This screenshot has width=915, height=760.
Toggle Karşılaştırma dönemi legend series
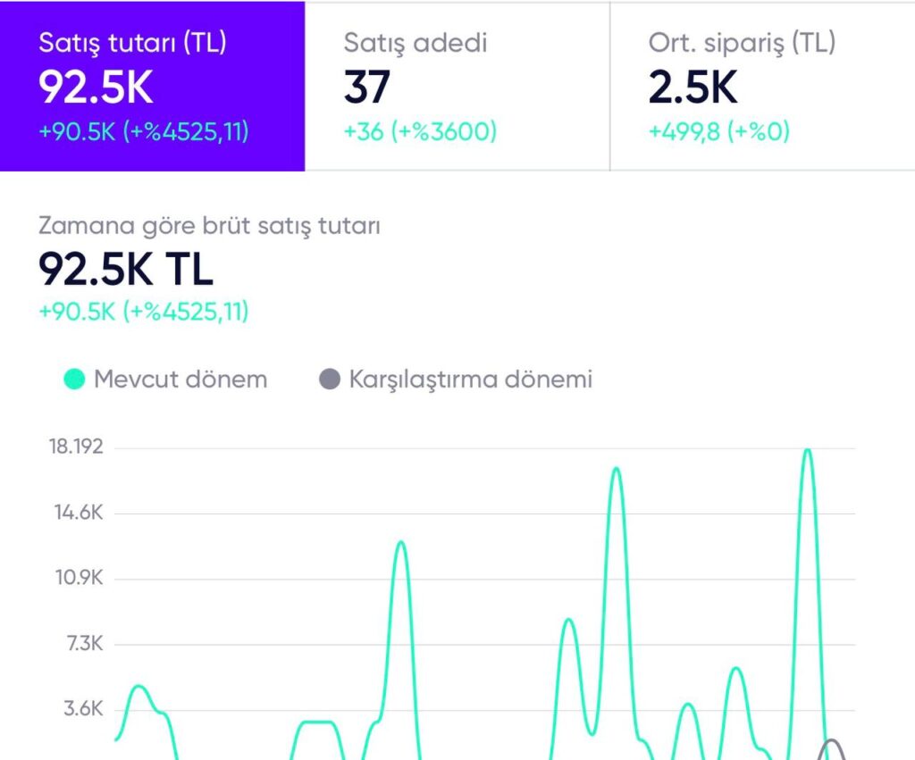pyautogui.click(x=456, y=380)
